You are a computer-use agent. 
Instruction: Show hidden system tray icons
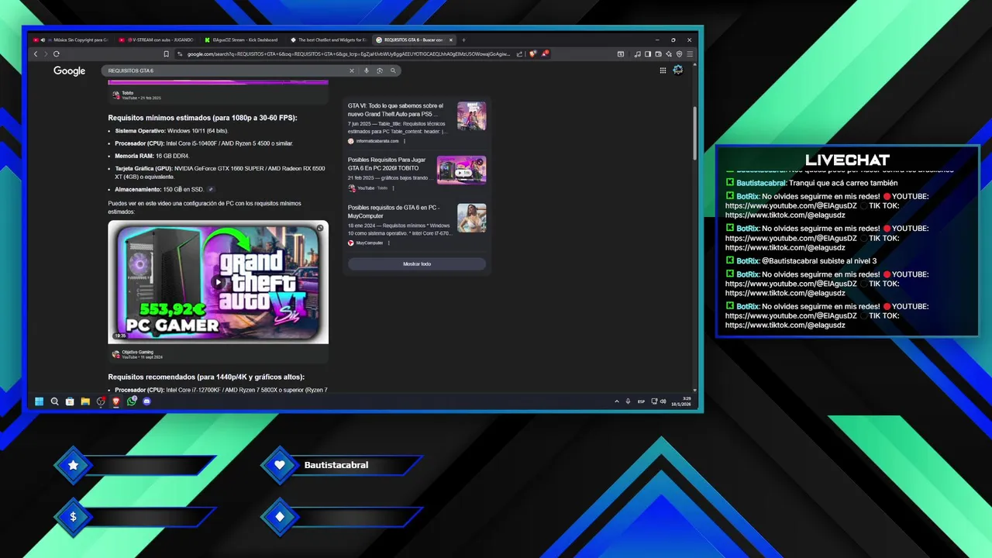(617, 401)
